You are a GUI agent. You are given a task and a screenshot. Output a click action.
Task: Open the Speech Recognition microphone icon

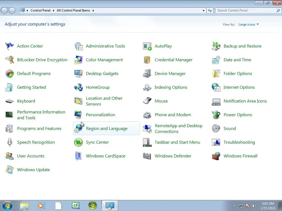[9, 142]
